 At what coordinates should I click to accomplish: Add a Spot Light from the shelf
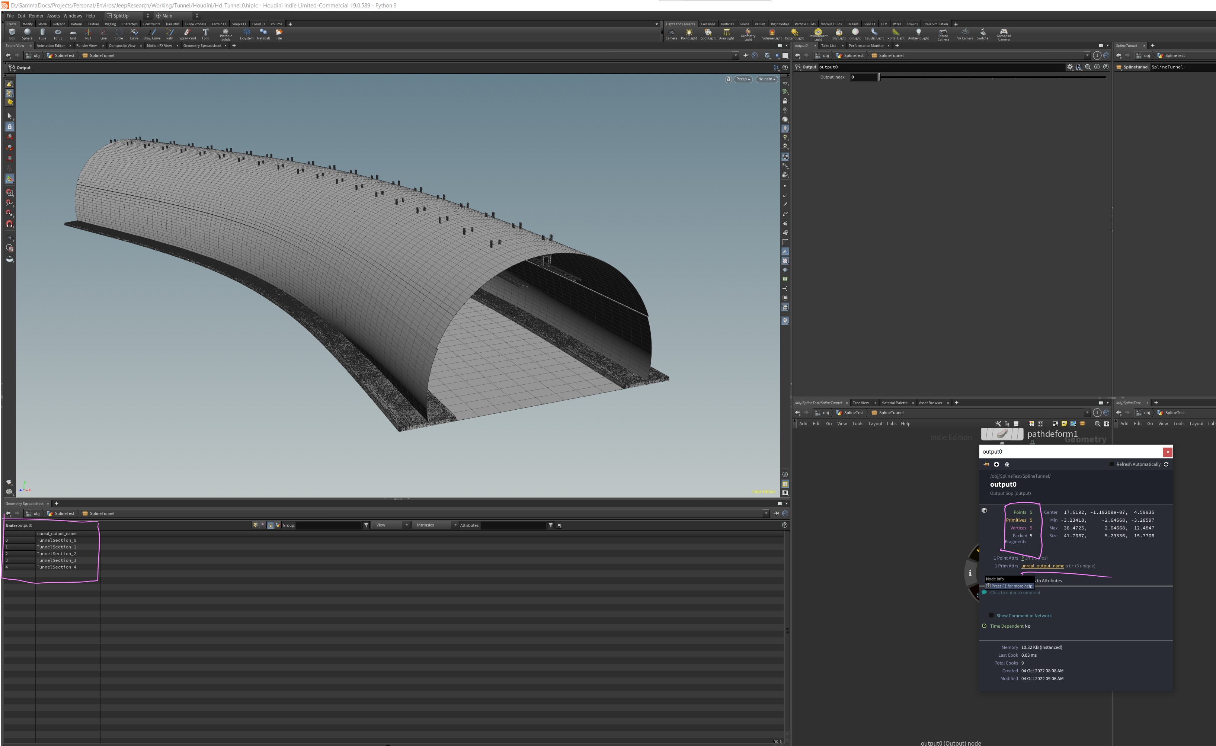click(708, 34)
